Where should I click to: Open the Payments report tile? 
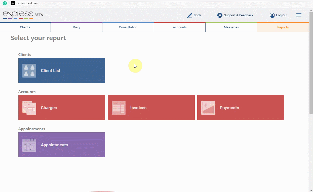point(241,108)
